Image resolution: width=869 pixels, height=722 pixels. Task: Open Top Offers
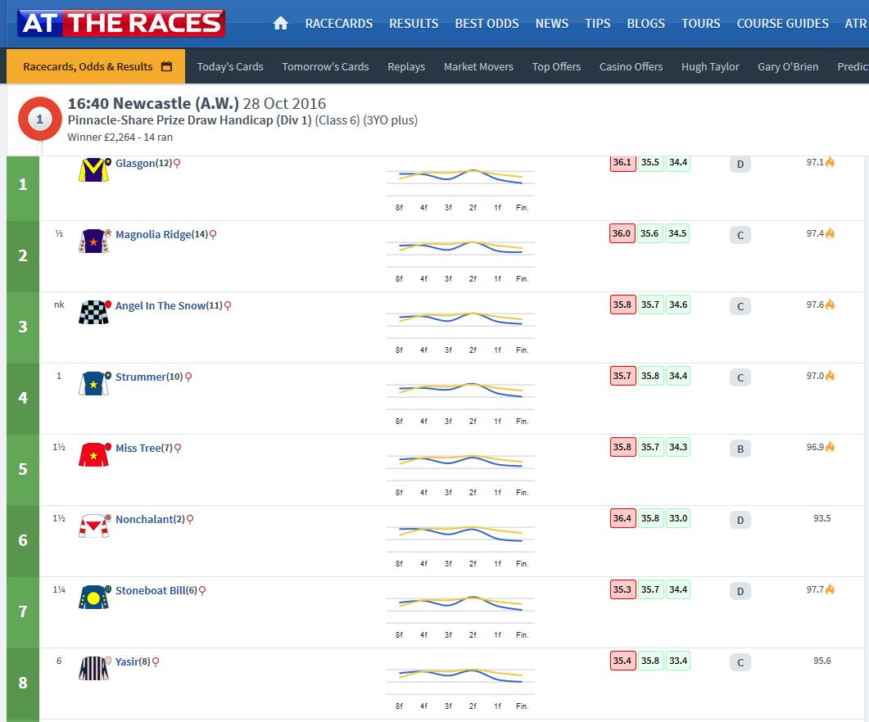556,66
